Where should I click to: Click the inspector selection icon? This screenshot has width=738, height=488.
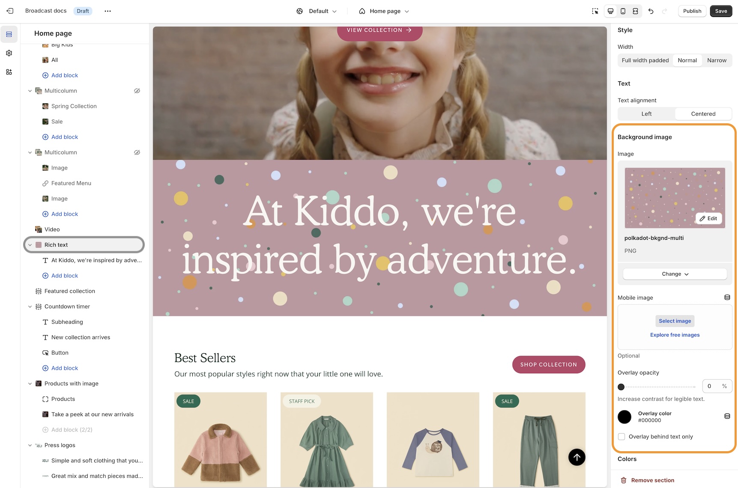595,11
